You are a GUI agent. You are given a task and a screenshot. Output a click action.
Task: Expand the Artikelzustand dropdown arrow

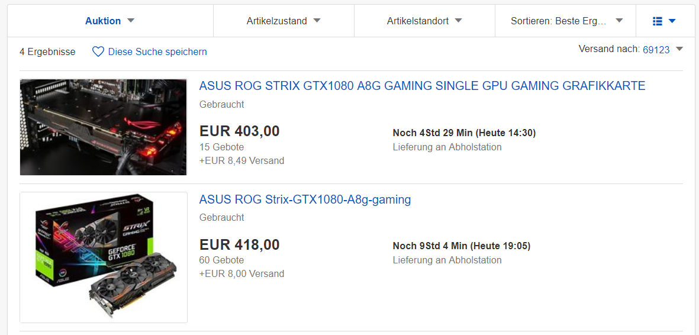[x=317, y=21]
